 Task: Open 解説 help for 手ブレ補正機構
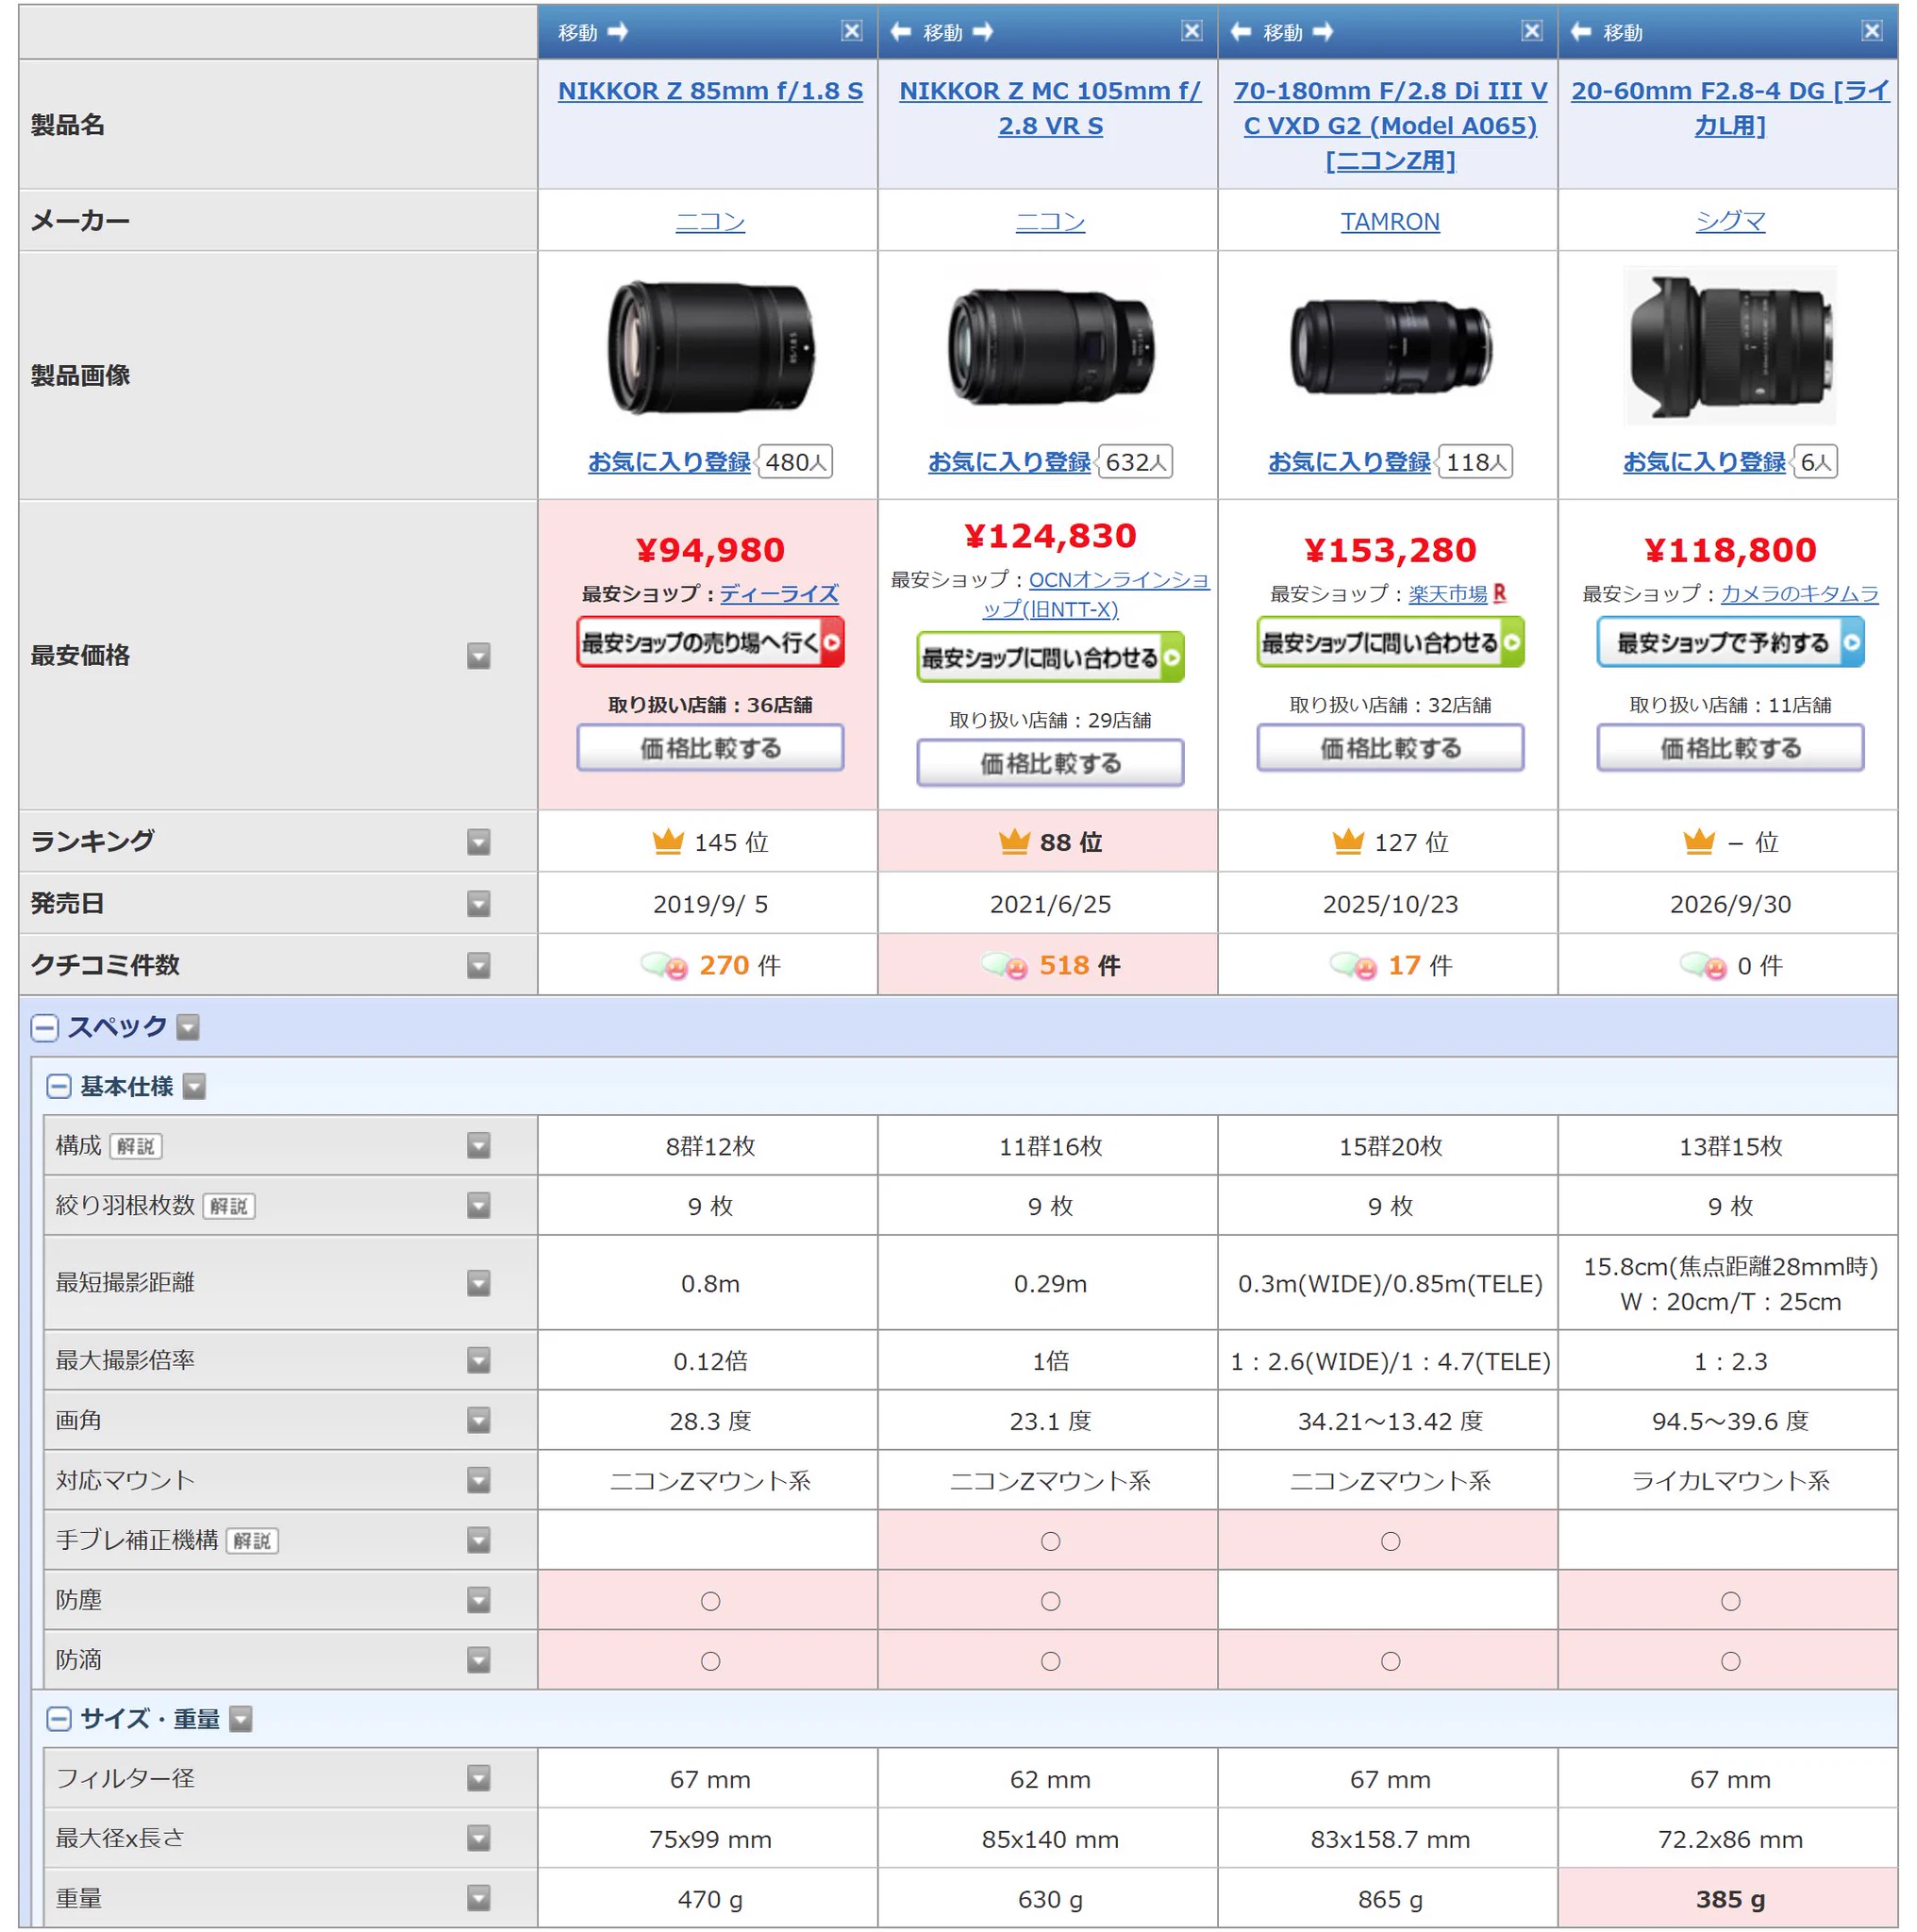(x=252, y=1540)
